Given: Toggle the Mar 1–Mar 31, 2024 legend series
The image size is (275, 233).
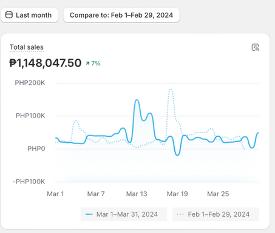Looking at the screenshot, I should [x=124, y=214].
